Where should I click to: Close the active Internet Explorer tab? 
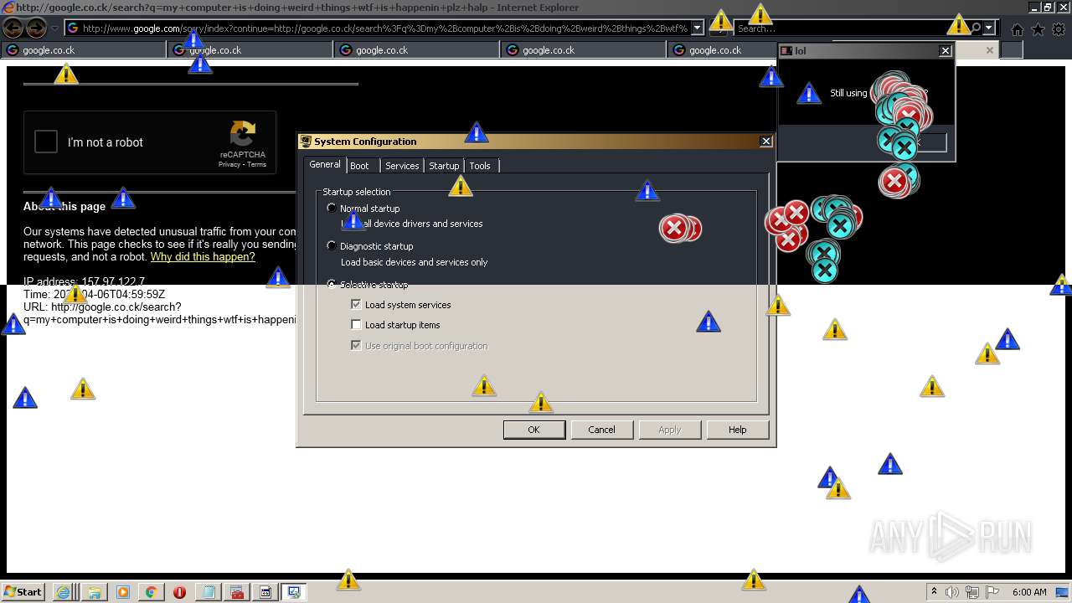[989, 50]
